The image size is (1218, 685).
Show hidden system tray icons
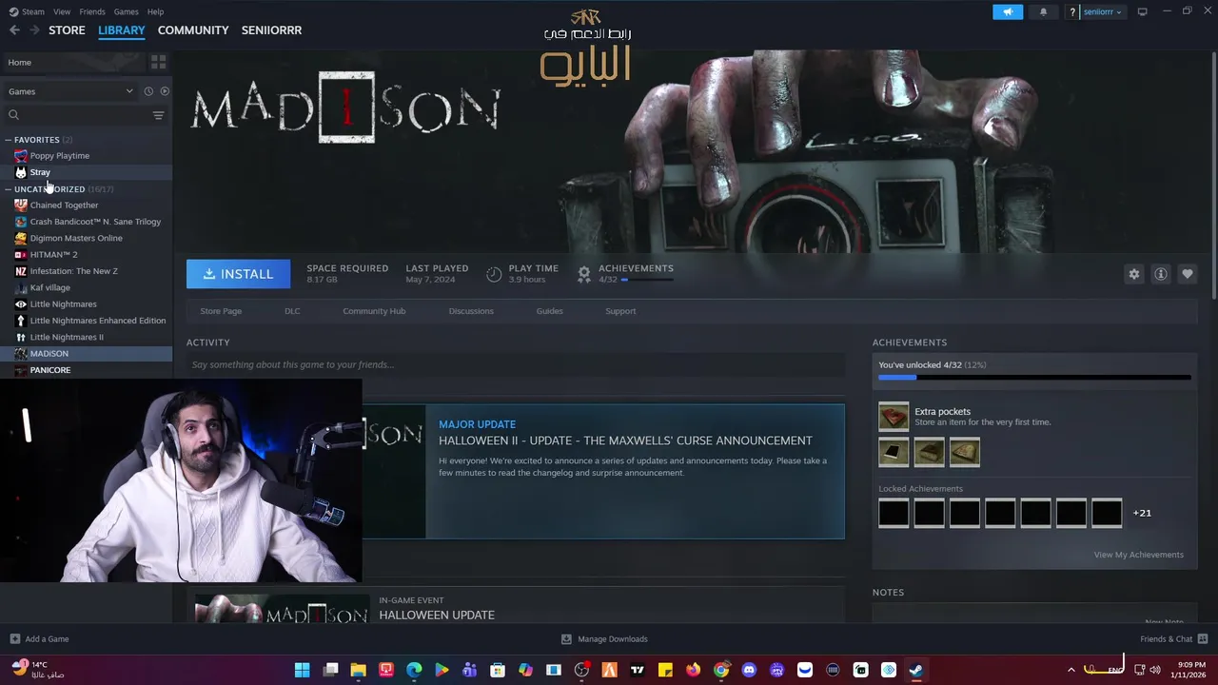1071,670
